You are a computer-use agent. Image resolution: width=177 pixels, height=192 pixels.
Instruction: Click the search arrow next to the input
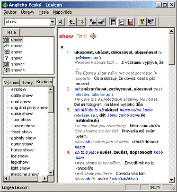pos(61,22)
